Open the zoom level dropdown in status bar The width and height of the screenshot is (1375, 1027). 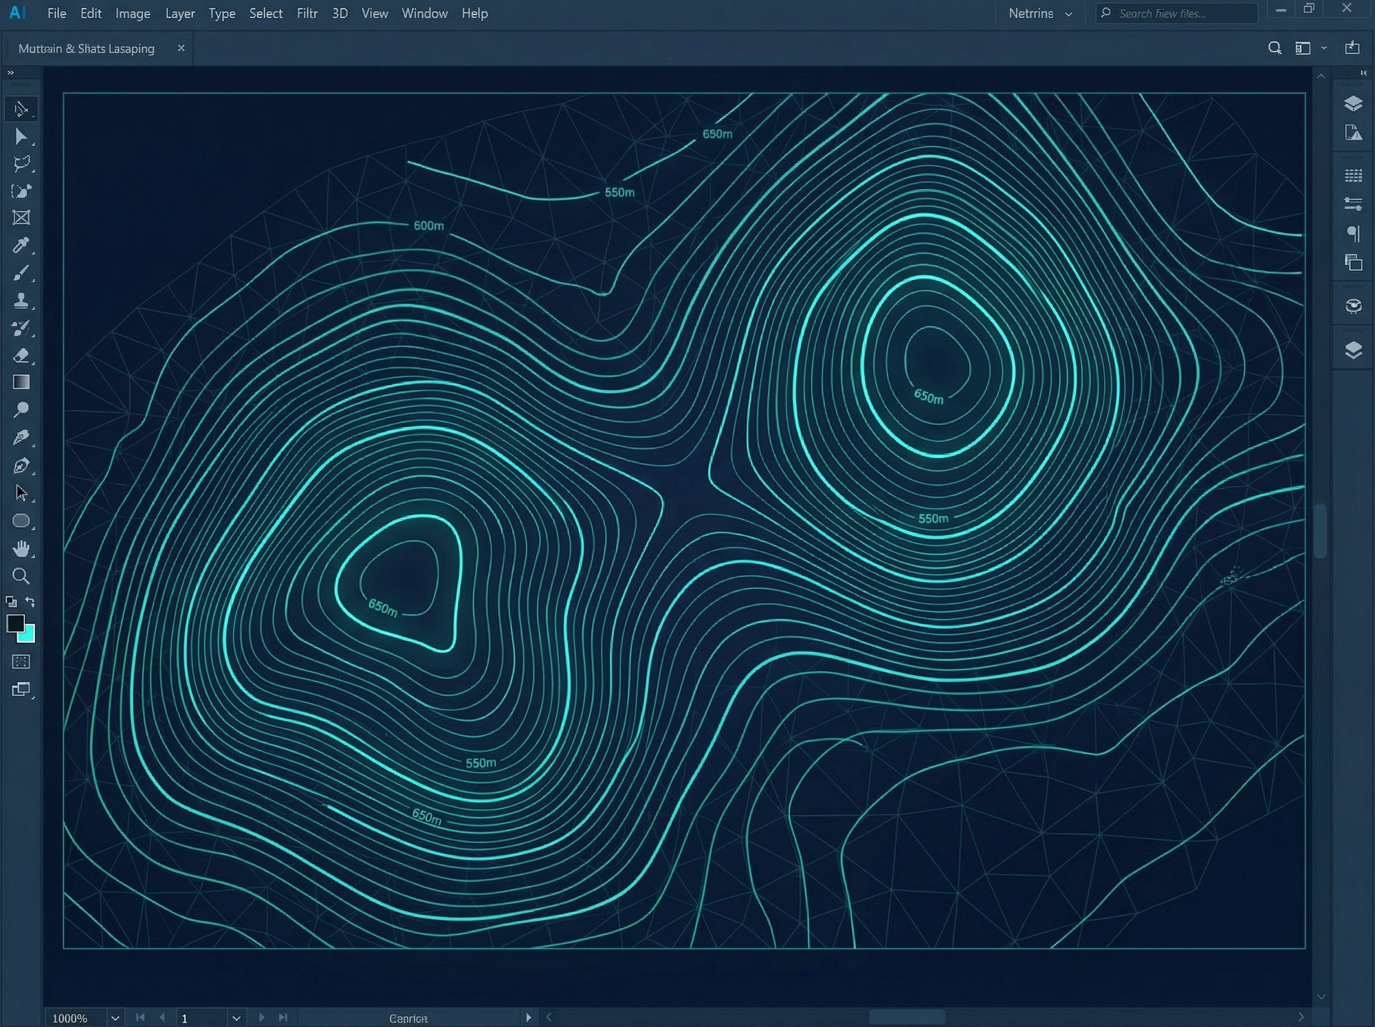click(114, 1017)
